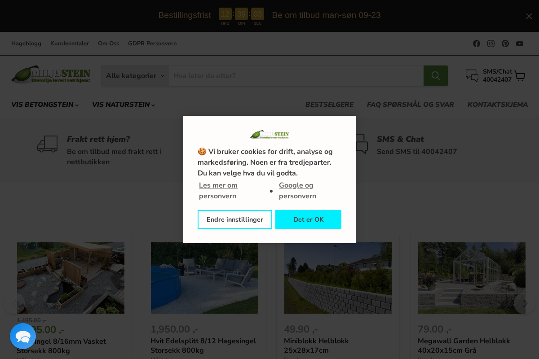539x359 pixels.
Task: Click the Miniblokk Helblokk product image
Action: coord(338,278)
